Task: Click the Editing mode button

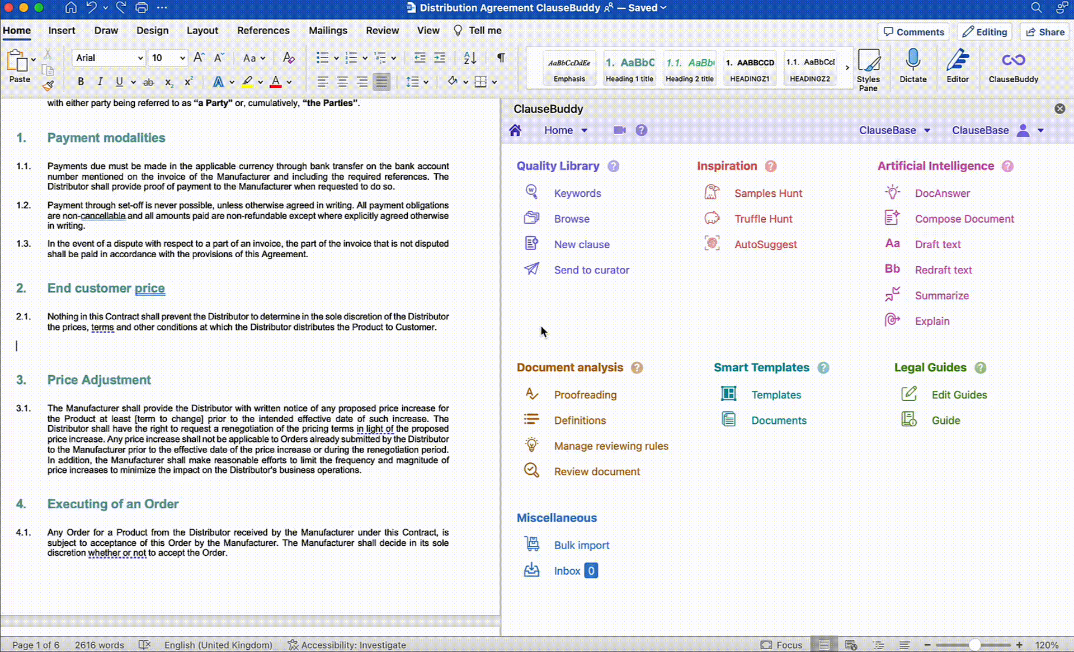Action: (984, 32)
